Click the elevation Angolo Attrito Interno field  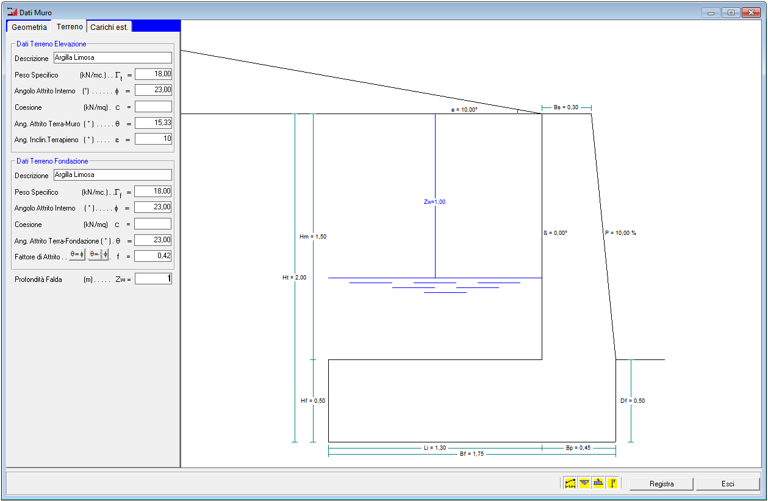click(154, 90)
